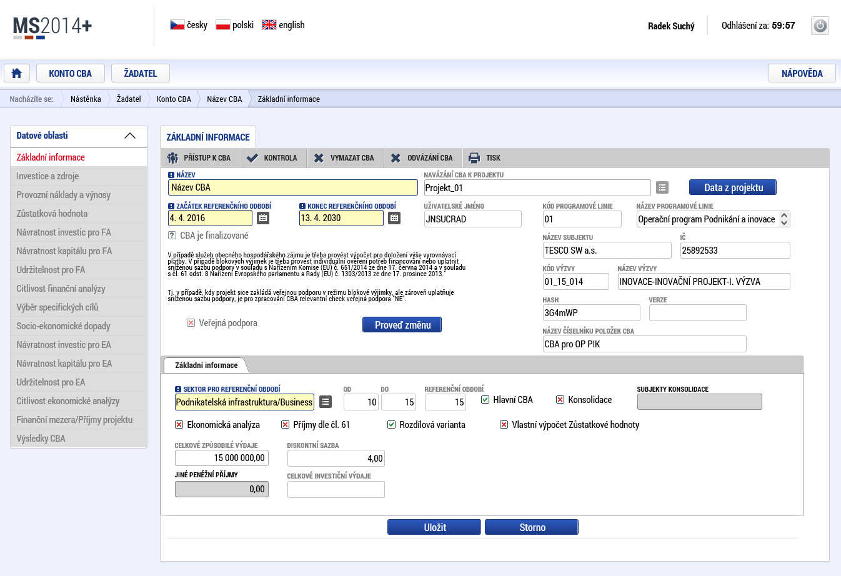Go to Název CBA breadcrumb link

(224, 99)
